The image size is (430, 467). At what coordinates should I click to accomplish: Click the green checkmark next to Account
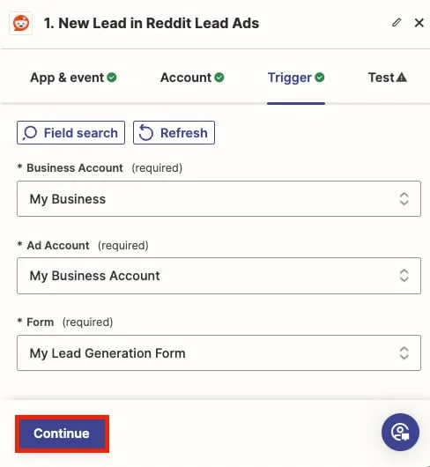coord(219,78)
